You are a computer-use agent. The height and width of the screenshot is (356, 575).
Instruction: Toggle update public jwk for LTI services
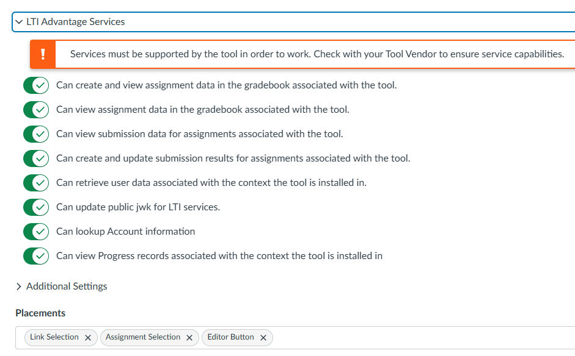pos(36,207)
